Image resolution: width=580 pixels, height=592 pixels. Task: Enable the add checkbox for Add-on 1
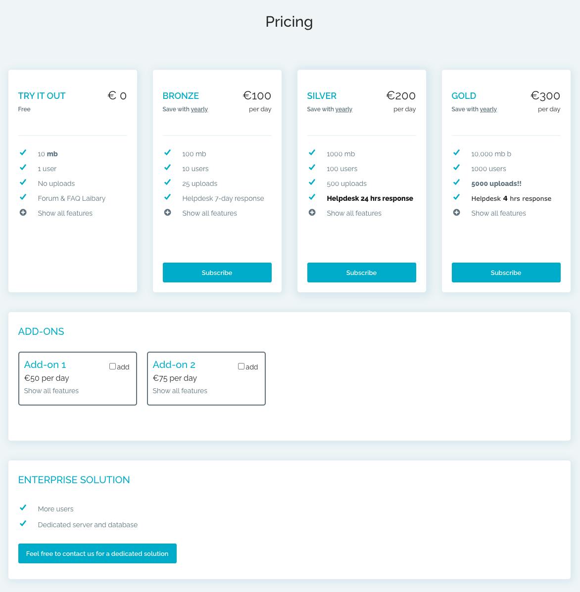tap(112, 366)
